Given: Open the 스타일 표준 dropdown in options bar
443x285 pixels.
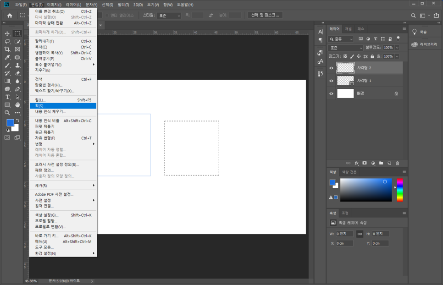Looking at the screenshot, I should tap(169, 16).
